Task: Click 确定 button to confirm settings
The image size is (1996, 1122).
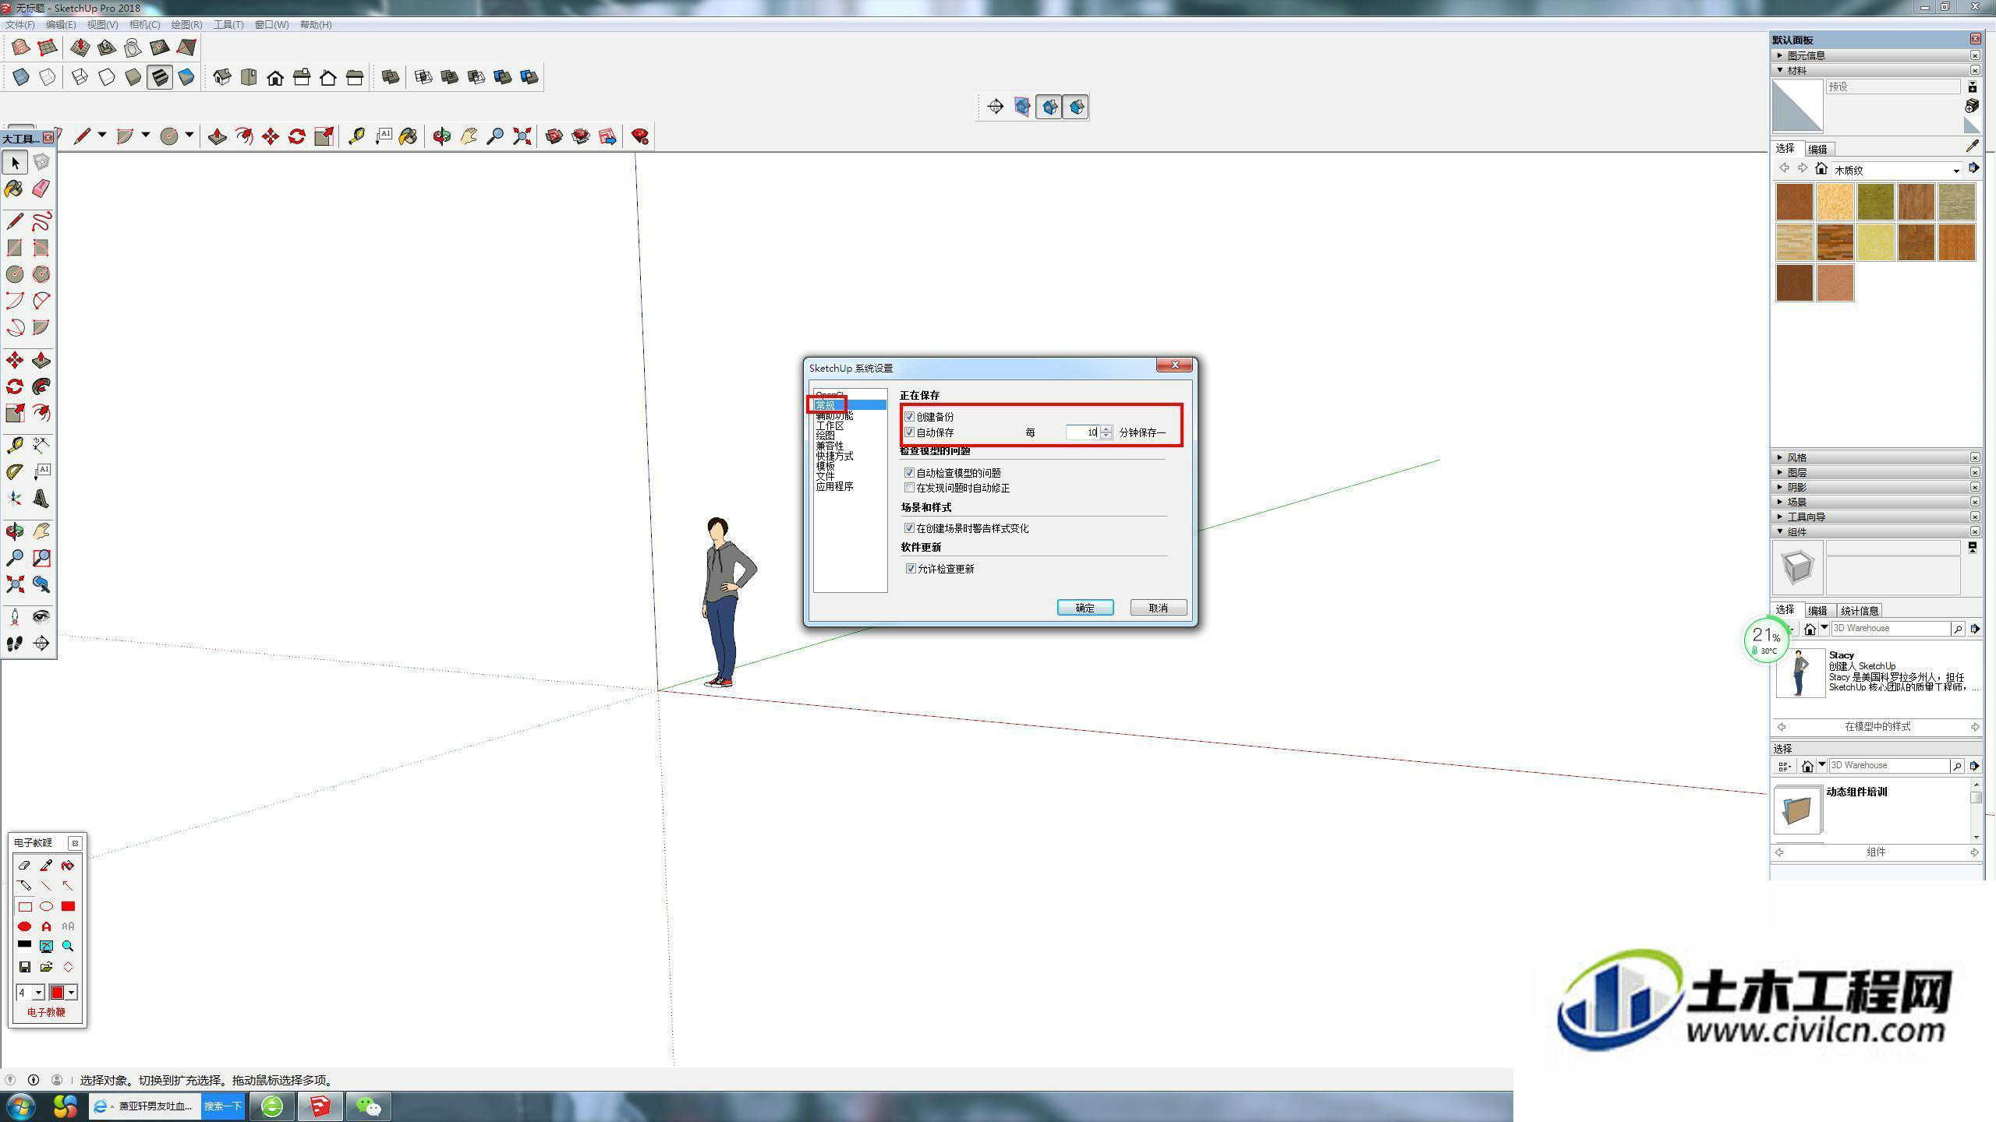Action: pos(1085,607)
